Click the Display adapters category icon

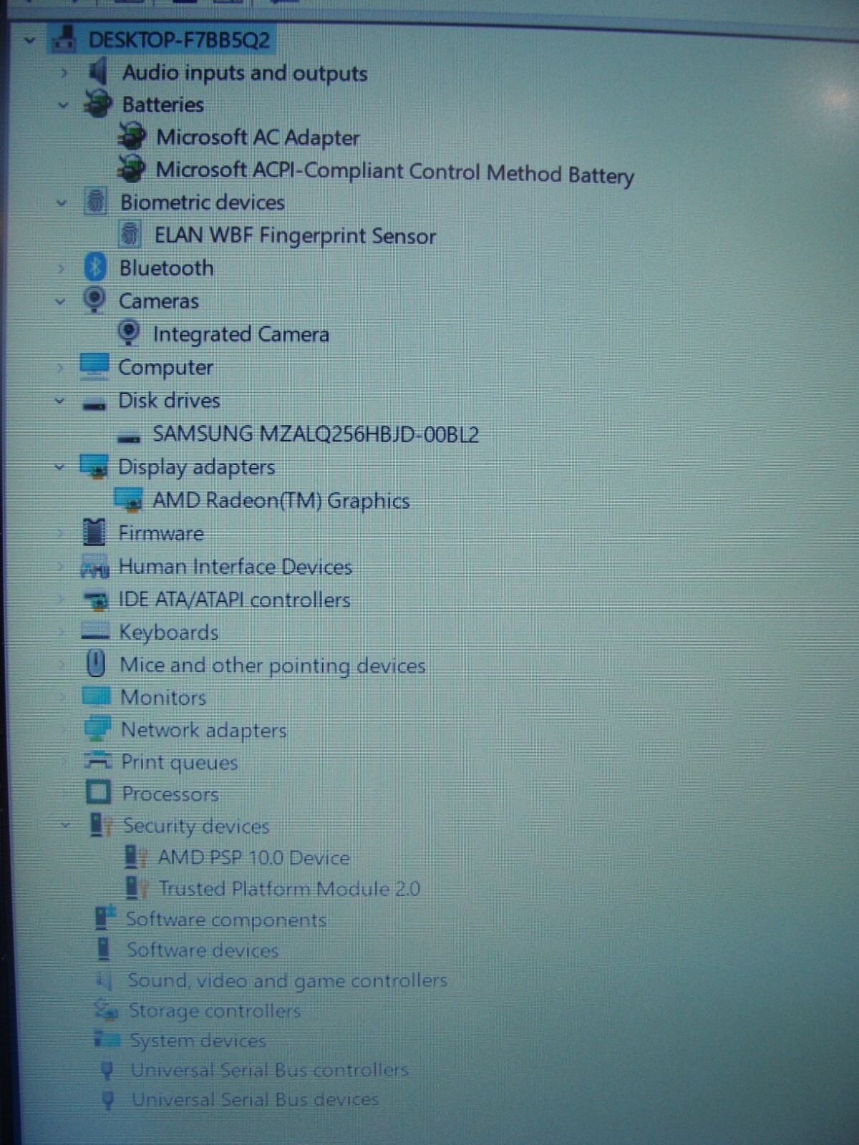pos(94,467)
